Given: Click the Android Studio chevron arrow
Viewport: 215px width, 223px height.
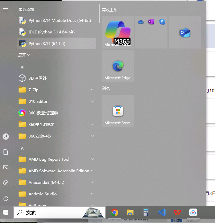Looking at the screenshot, I should coord(92,194).
